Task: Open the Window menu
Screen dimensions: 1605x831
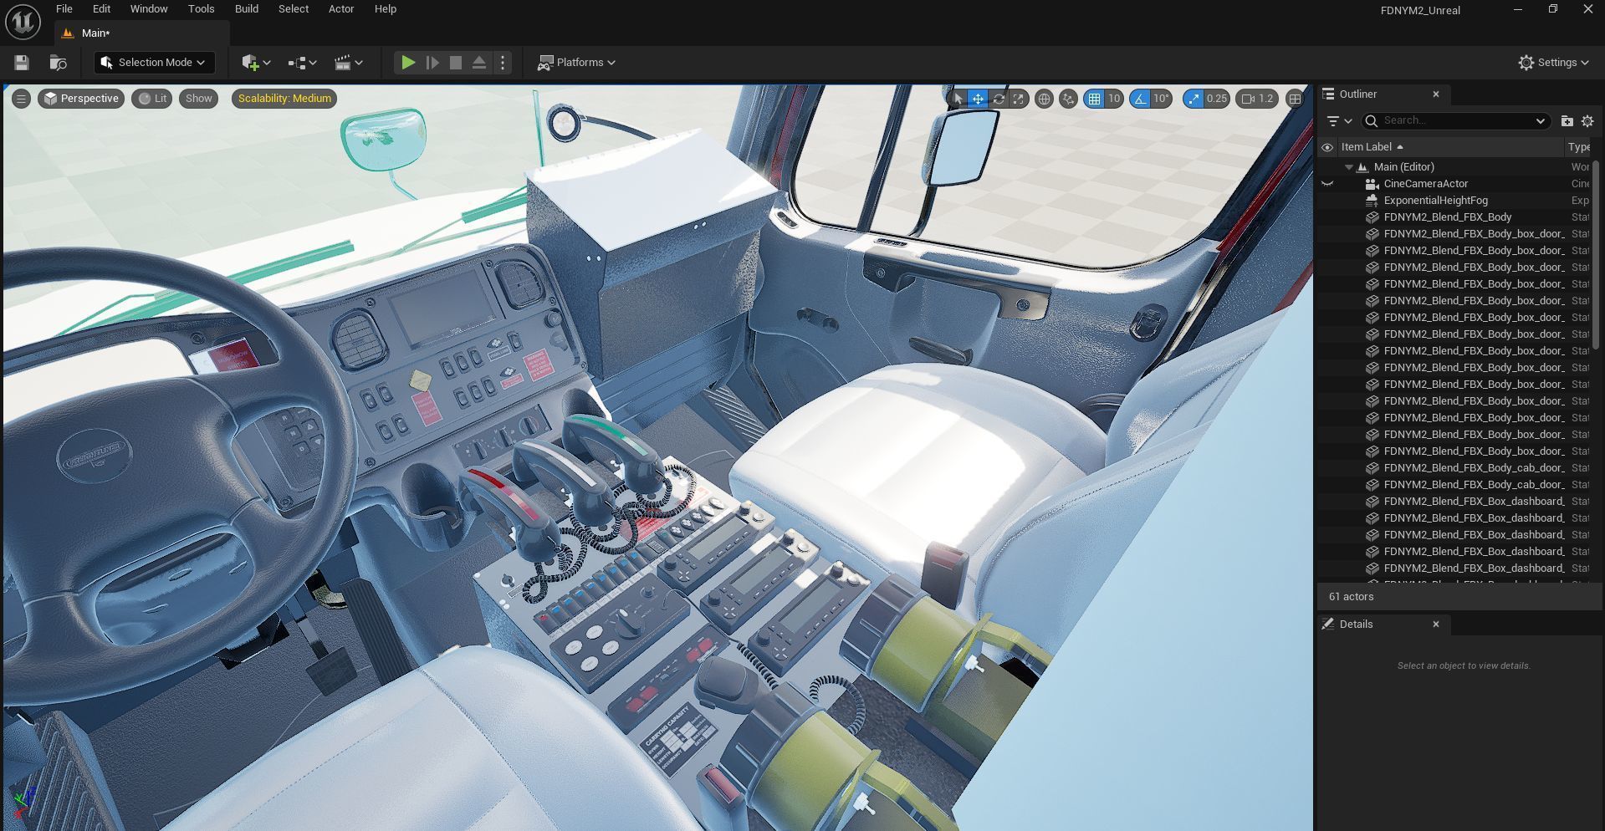Action: pos(149,9)
